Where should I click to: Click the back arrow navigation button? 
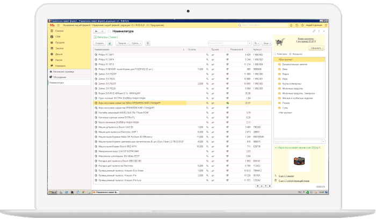point(96,31)
